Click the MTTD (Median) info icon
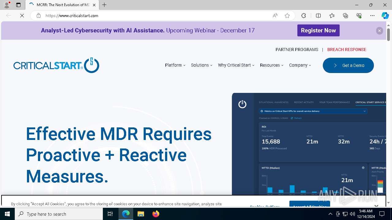Screen dimensions: 392x220 coord(363,168)
